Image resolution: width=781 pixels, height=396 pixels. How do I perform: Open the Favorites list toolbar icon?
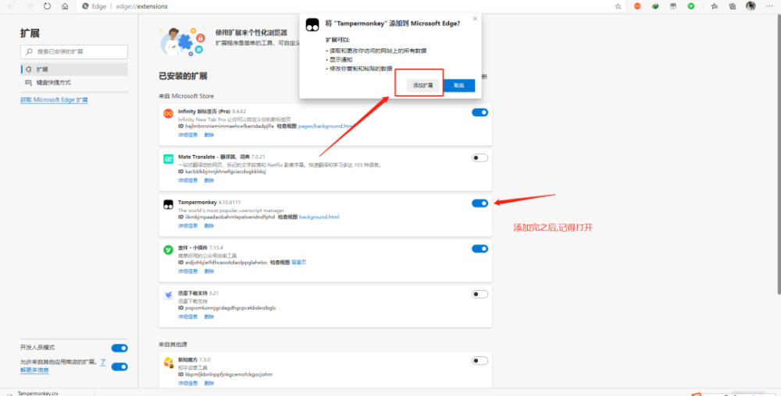715,6
